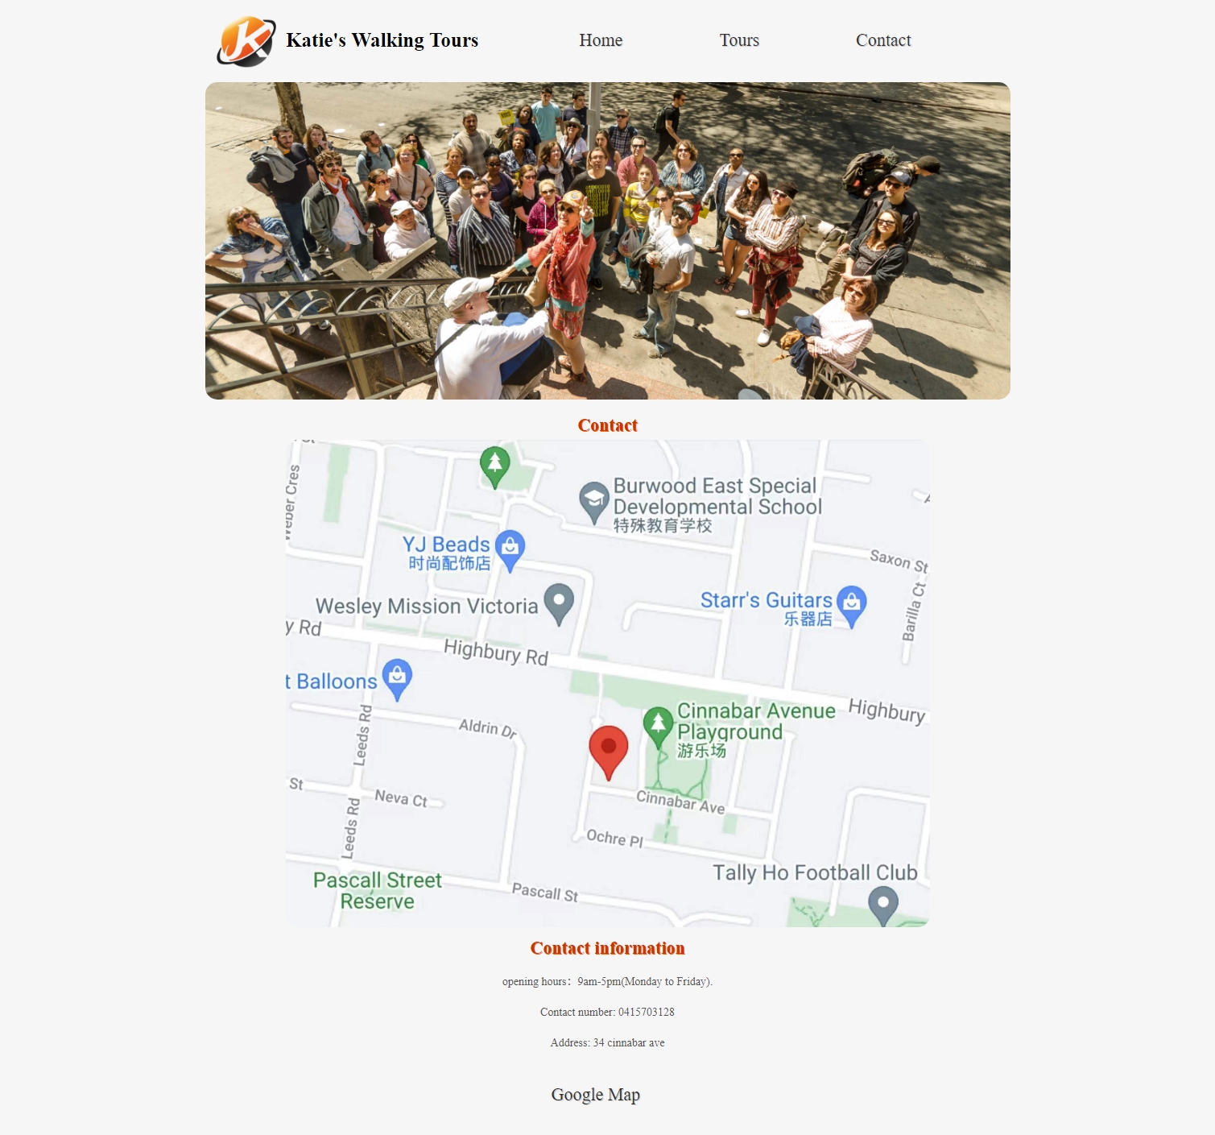Screen dimensions: 1215x1135
Task: Open the Home navigation link
Action: coord(601,40)
